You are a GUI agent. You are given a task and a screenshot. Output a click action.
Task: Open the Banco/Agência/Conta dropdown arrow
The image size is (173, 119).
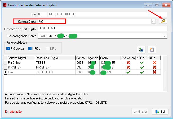[165, 36]
